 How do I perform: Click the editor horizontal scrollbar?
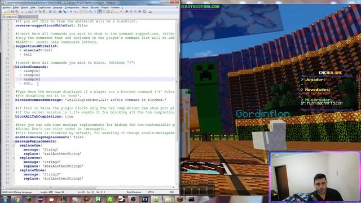click(89, 187)
